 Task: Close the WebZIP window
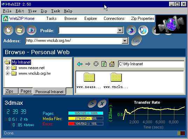pos(183,4)
